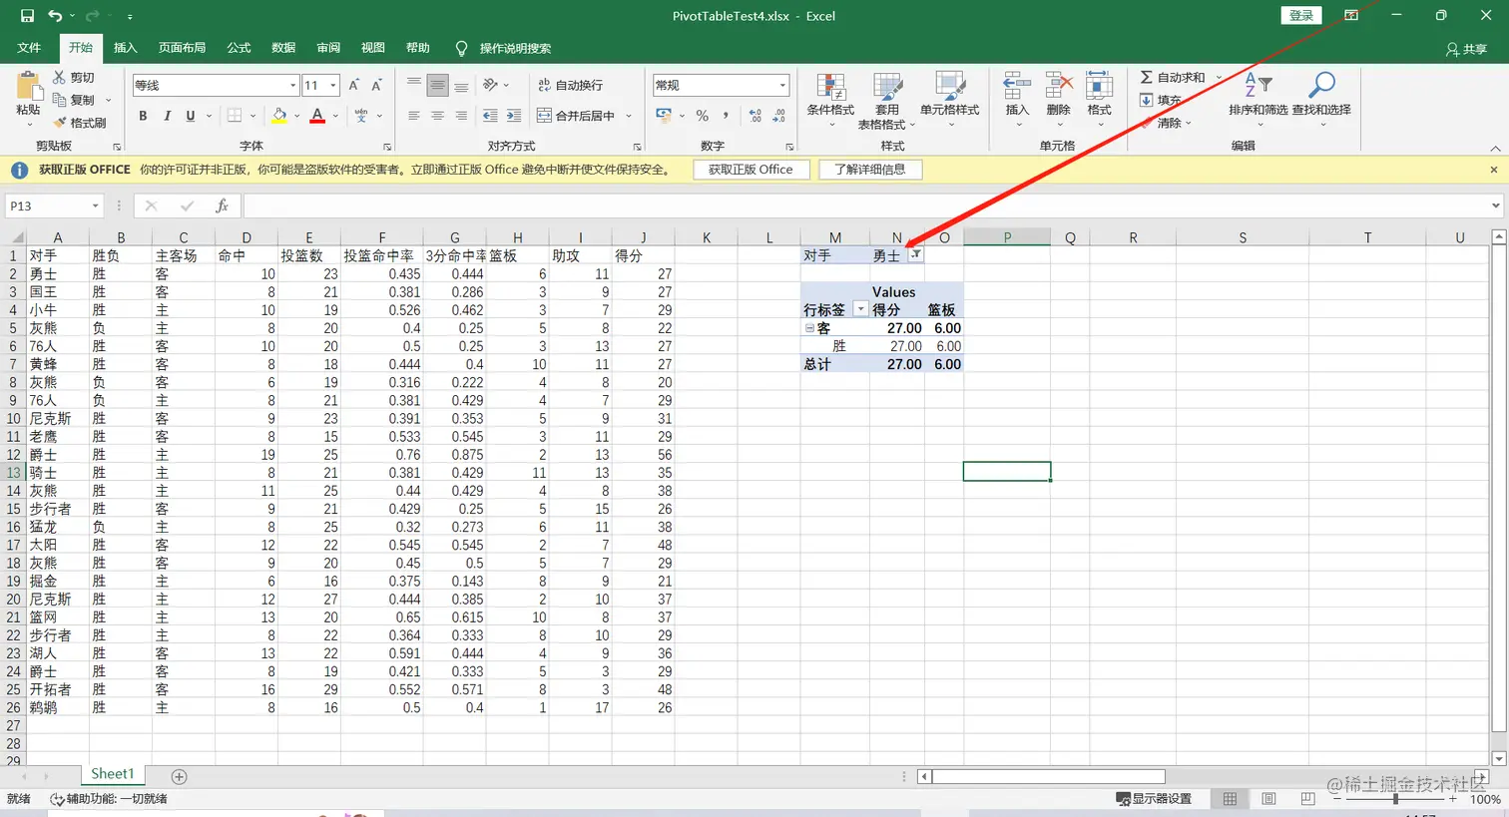Screen dimensions: 1509x817
Task: Open the number format dropdown (常规)
Action: pos(782,86)
